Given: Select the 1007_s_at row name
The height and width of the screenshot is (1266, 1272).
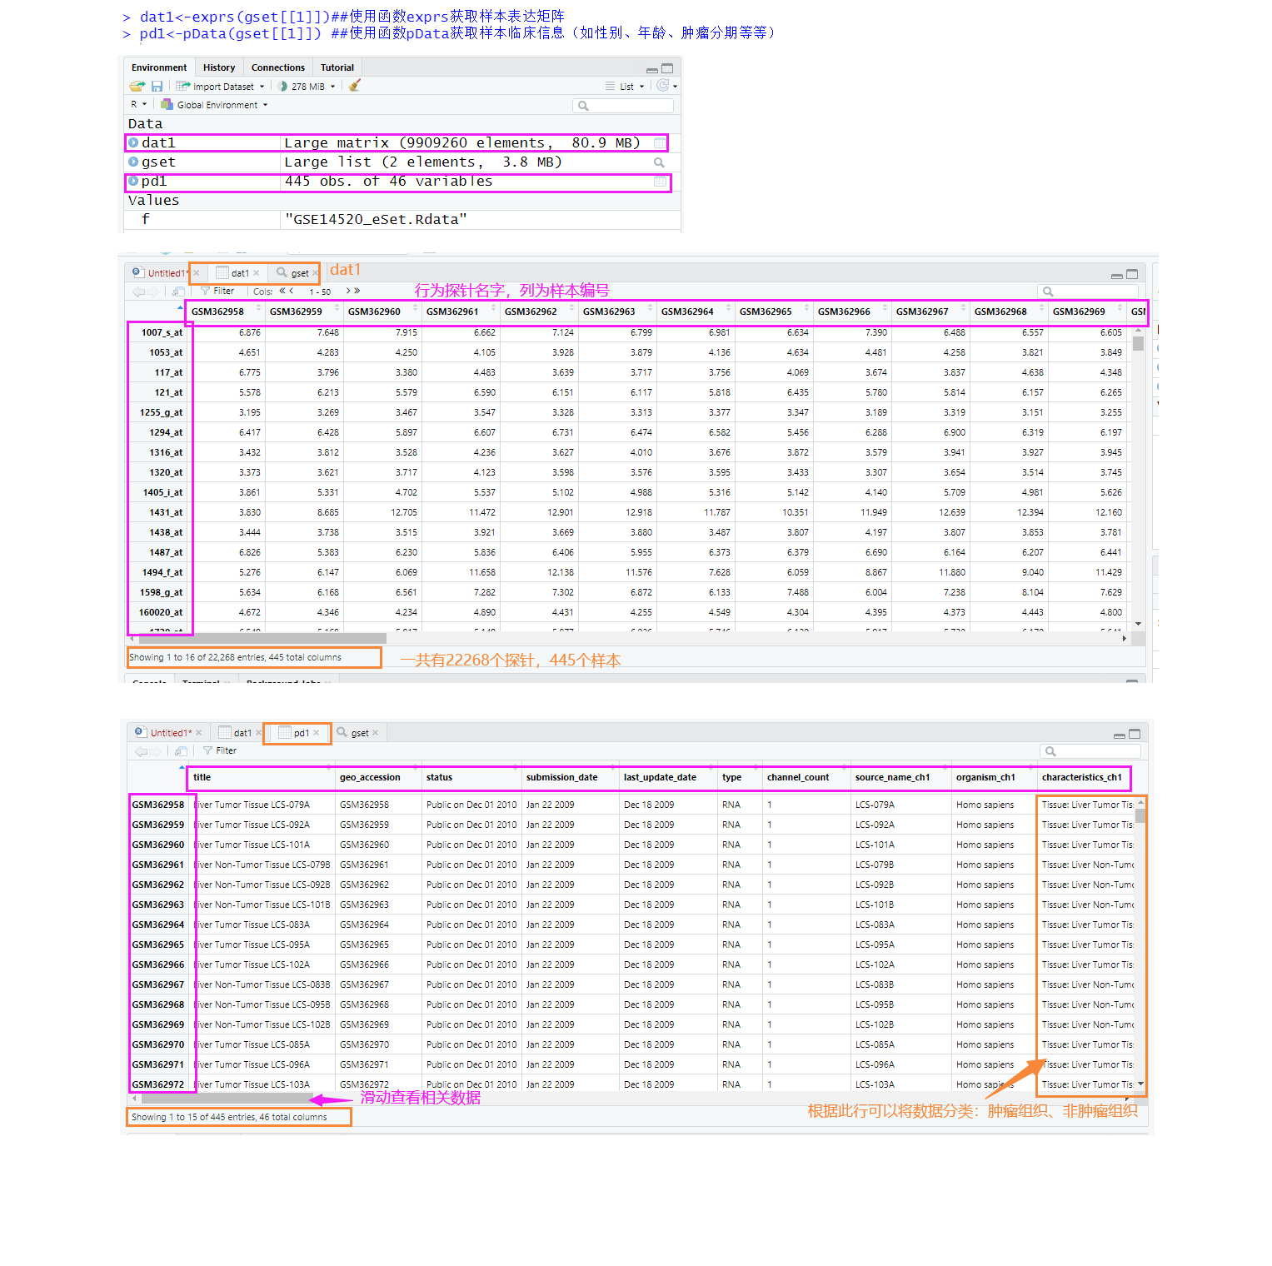Looking at the screenshot, I should tap(161, 332).
